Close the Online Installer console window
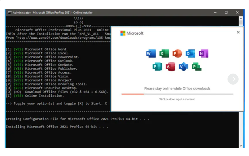Viewport: 249px width, 156px height. [237, 13]
